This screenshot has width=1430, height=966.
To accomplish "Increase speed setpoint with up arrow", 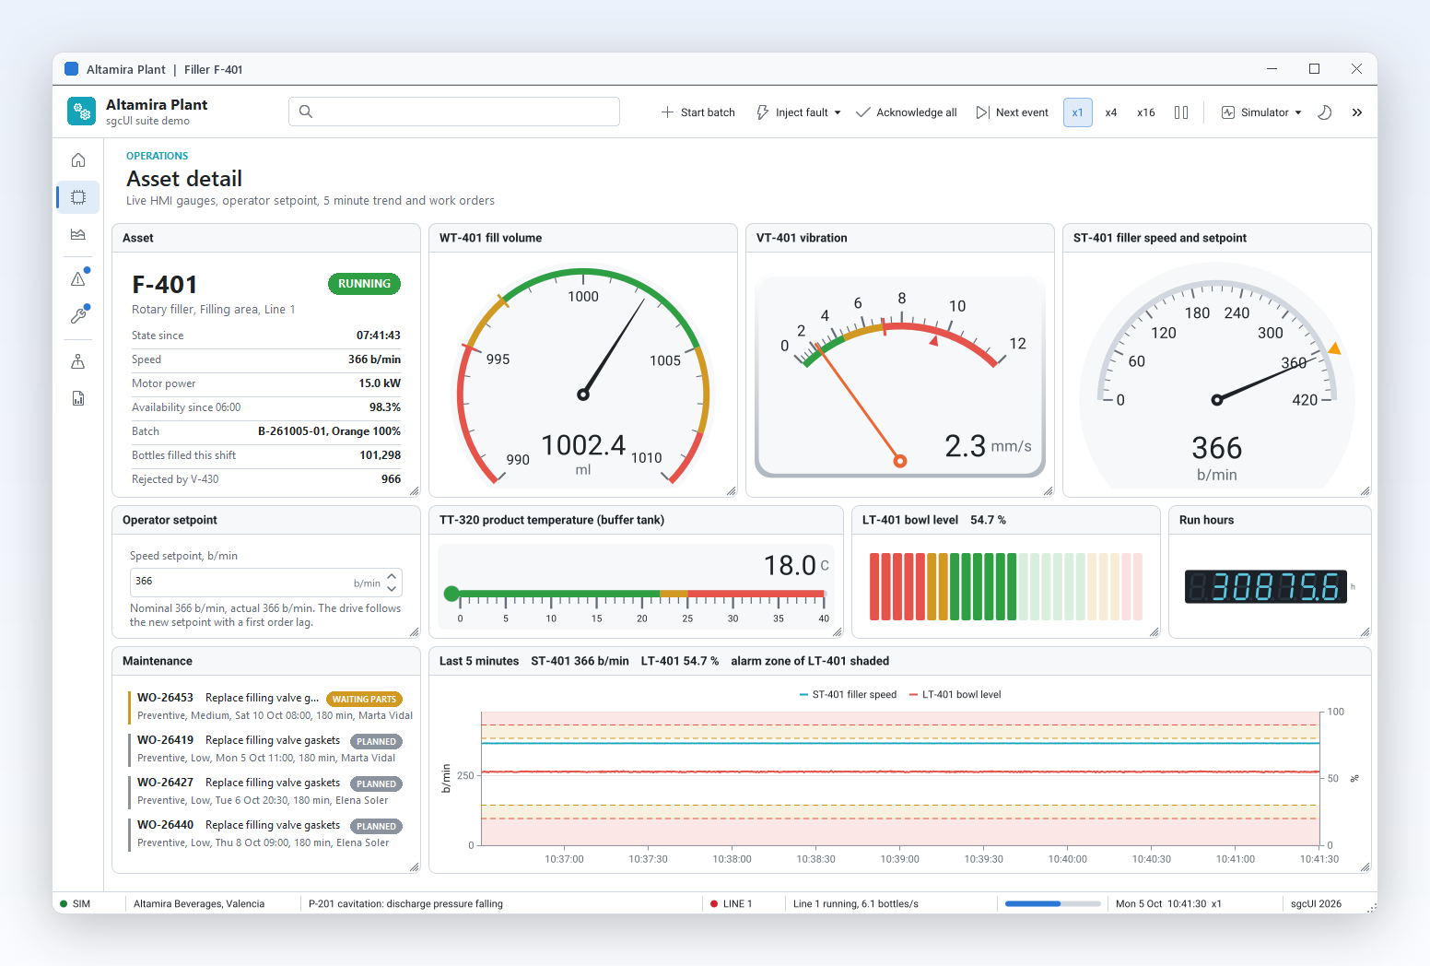I will click(x=392, y=575).
